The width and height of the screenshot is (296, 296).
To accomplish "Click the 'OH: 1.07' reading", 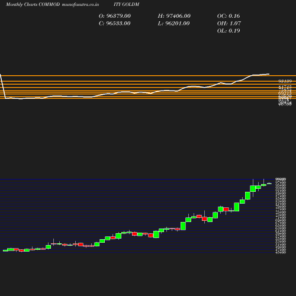I will 229,23.
